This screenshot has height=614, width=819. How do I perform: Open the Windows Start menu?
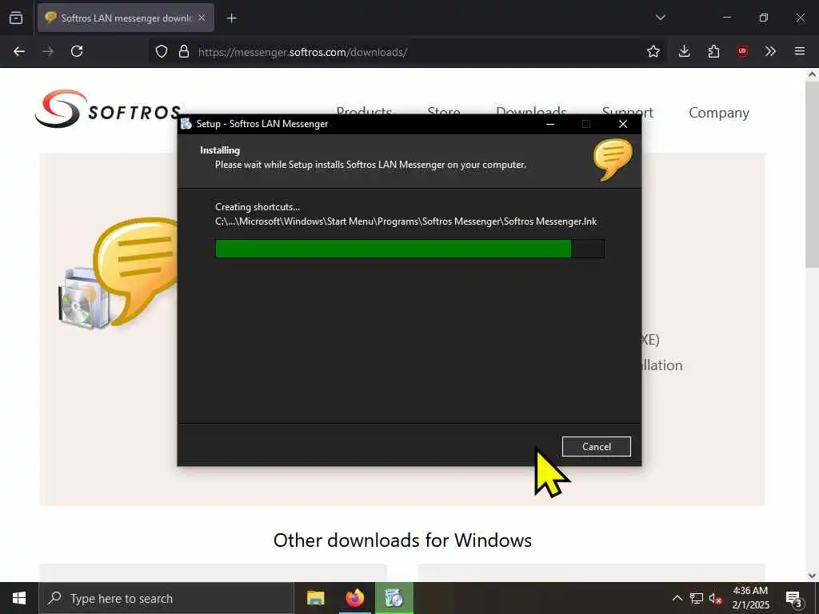[x=19, y=598]
